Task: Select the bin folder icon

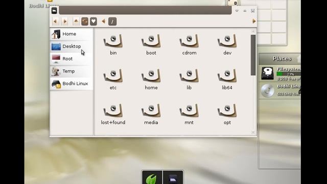Action: (x=113, y=41)
